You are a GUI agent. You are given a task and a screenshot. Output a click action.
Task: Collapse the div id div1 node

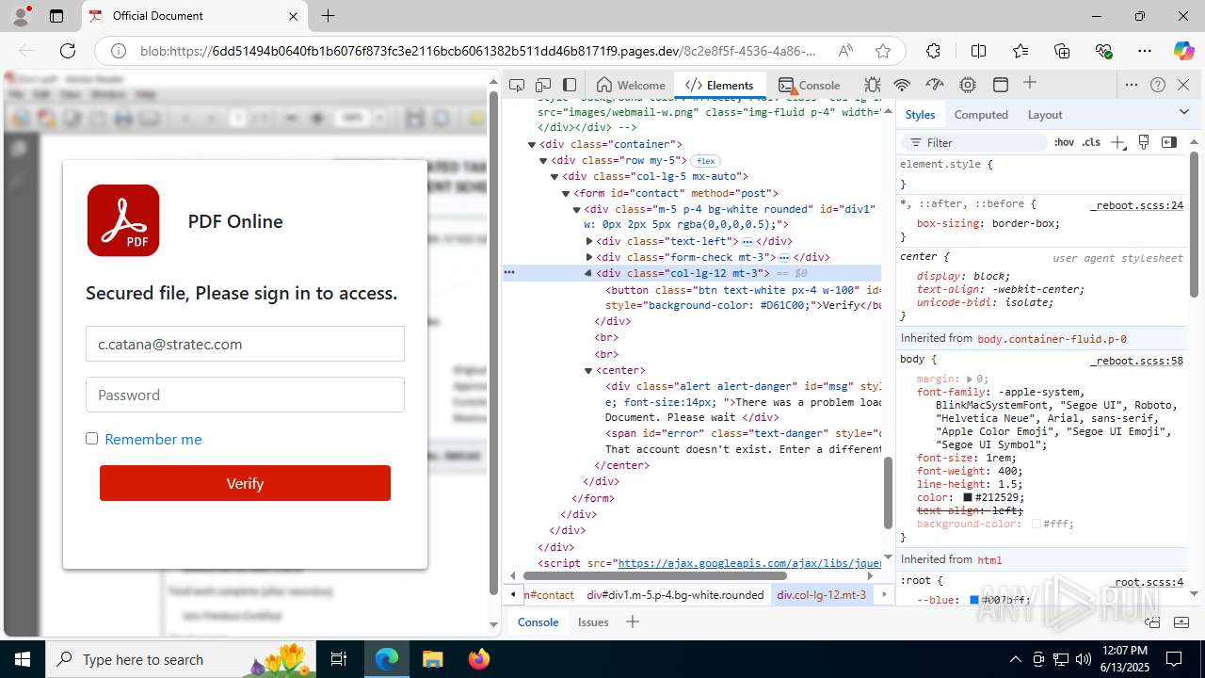[x=577, y=210]
